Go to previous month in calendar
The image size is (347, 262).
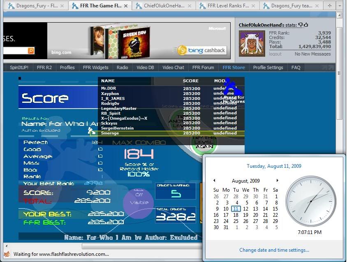(214, 181)
